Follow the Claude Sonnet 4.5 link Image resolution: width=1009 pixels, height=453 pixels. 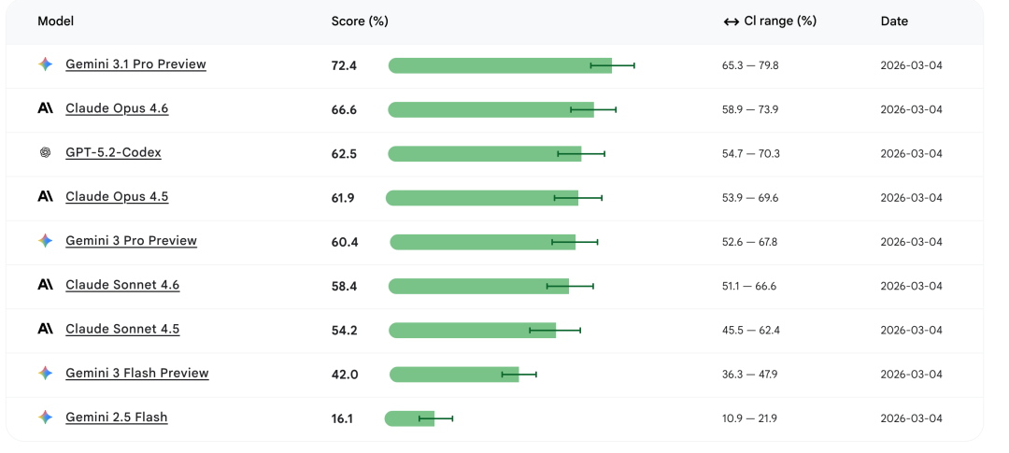tap(122, 329)
